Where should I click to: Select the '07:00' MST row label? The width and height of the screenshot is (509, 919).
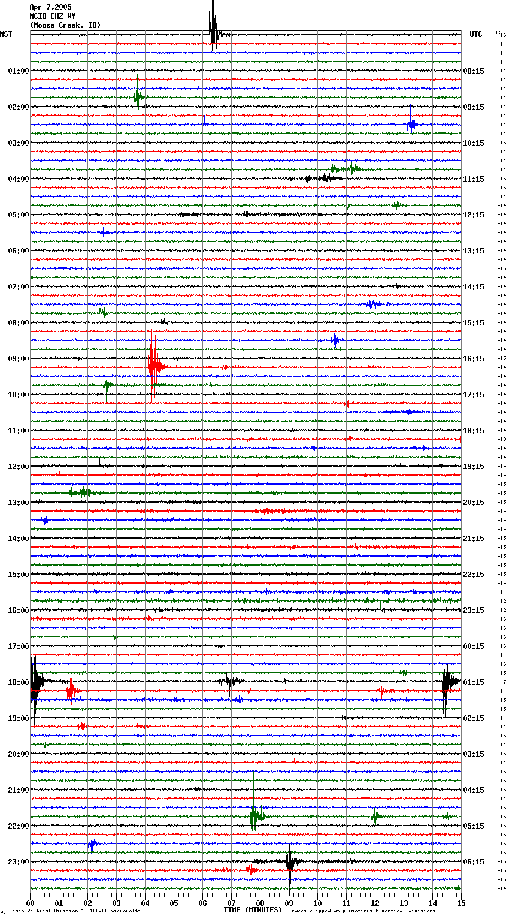pyautogui.click(x=19, y=287)
